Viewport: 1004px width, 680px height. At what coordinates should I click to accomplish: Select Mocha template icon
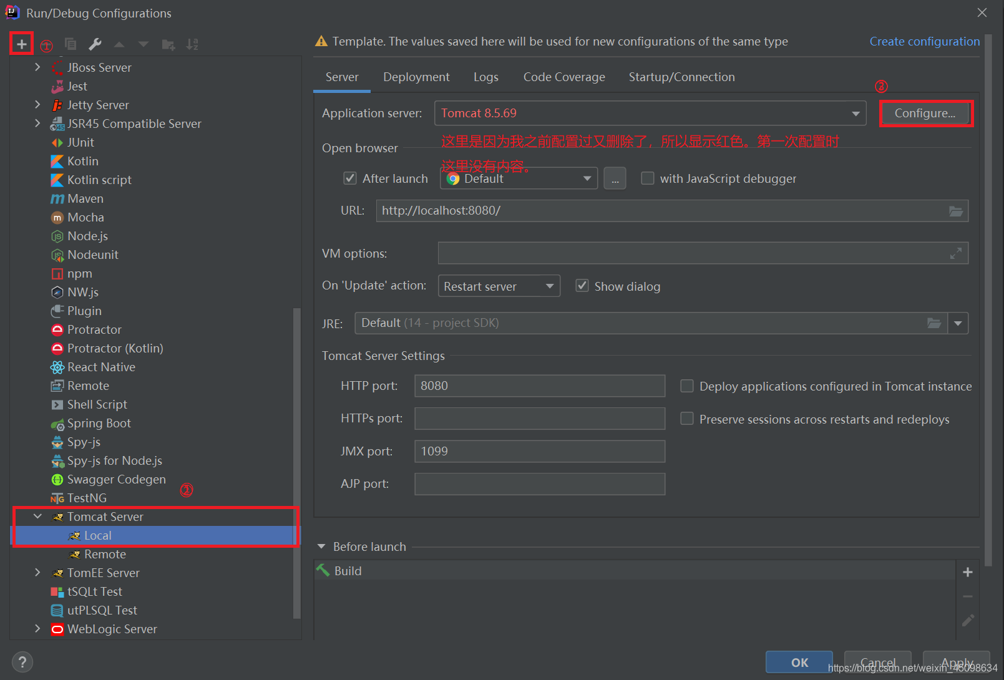pos(57,217)
